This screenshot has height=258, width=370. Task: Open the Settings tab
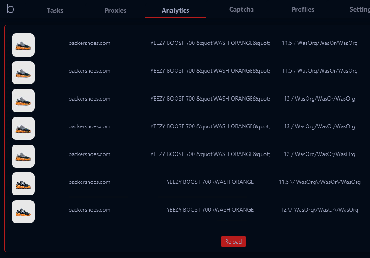tap(360, 9)
